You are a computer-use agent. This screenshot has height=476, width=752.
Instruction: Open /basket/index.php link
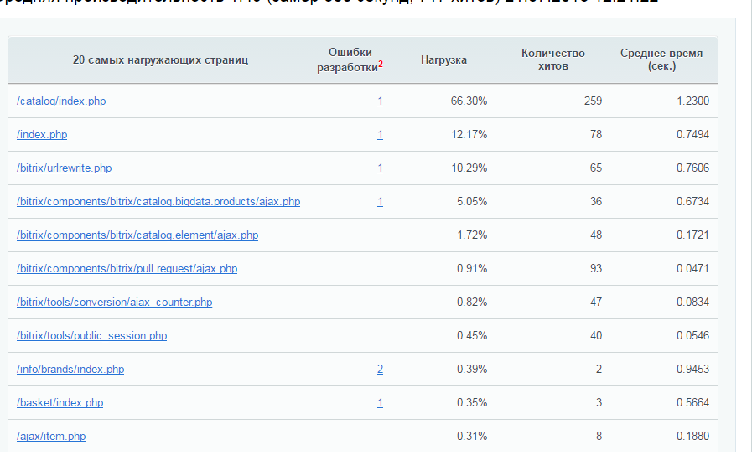click(x=60, y=403)
